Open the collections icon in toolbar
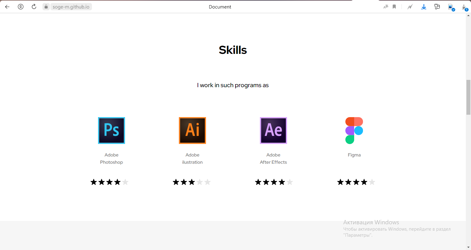Image resolution: width=471 pixels, height=250 pixels. tap(437, 7)
